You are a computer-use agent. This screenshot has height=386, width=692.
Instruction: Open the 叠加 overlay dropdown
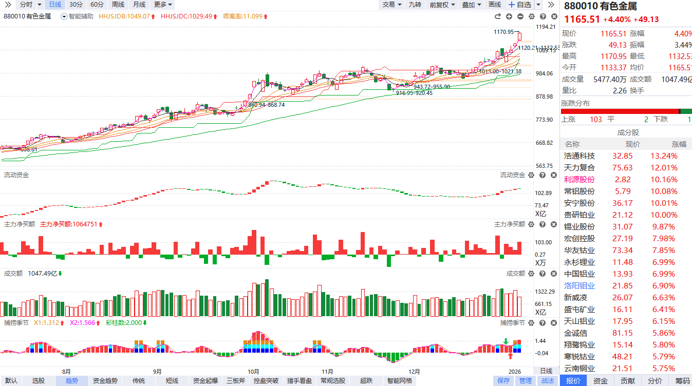click(471, 5)
